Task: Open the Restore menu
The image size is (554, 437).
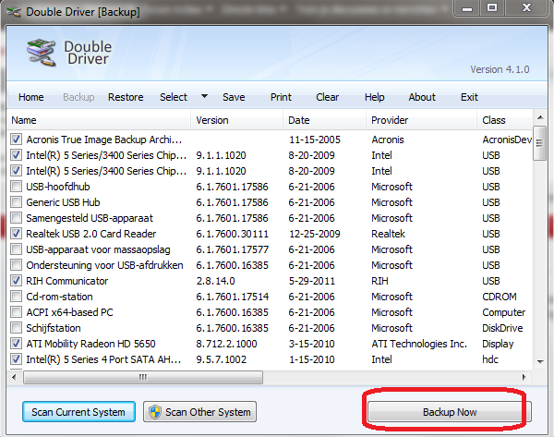Action: (x=126, y=97)
